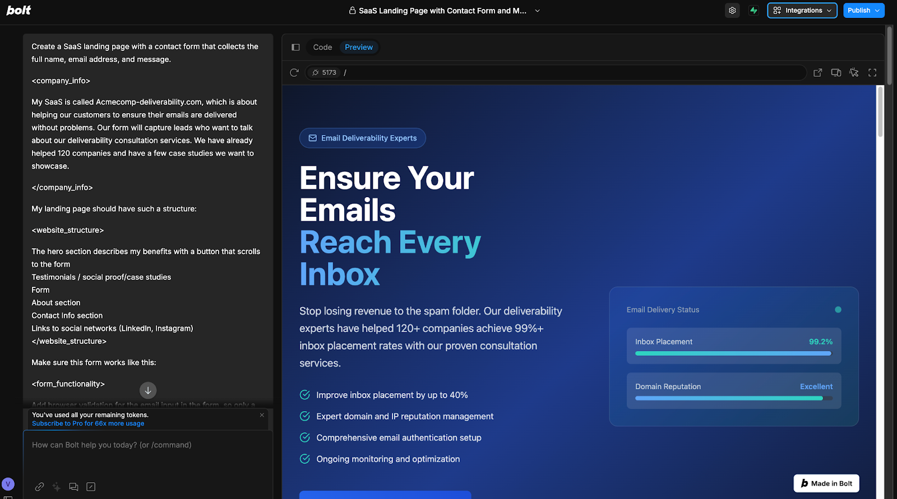Click Subscribe to Pro link

click(x=88, y=424)
